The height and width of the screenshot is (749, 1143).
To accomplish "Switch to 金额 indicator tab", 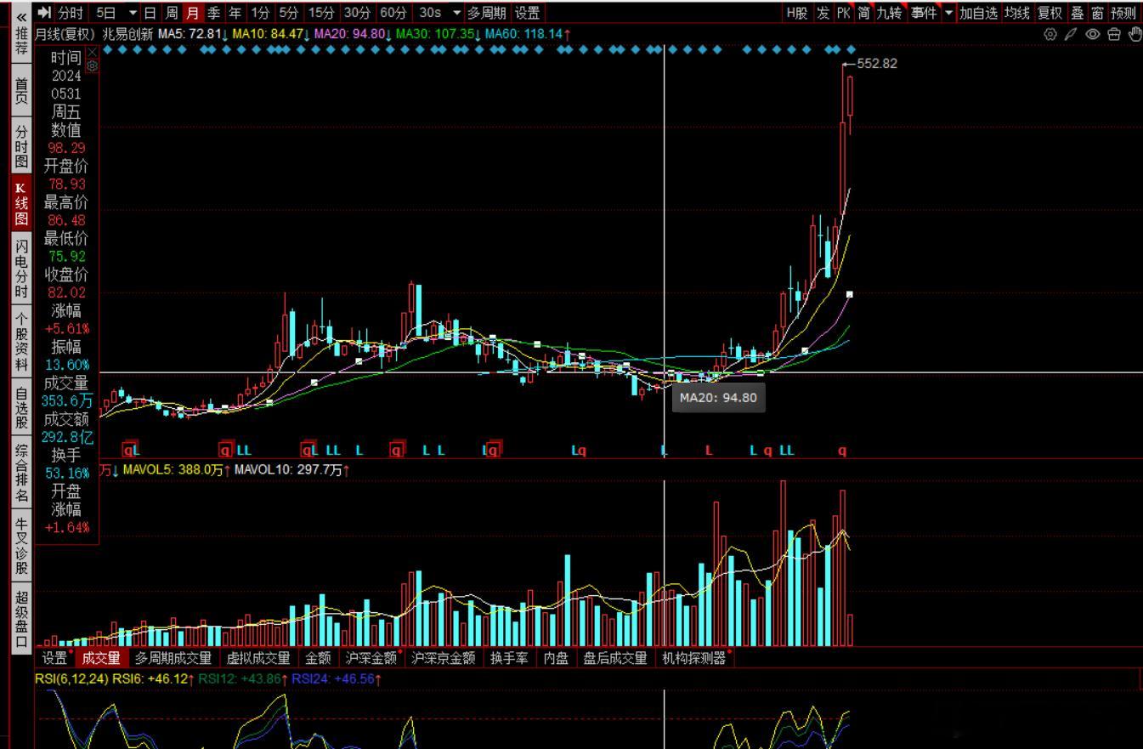I will pyautogui.click(x=318, y=658).
